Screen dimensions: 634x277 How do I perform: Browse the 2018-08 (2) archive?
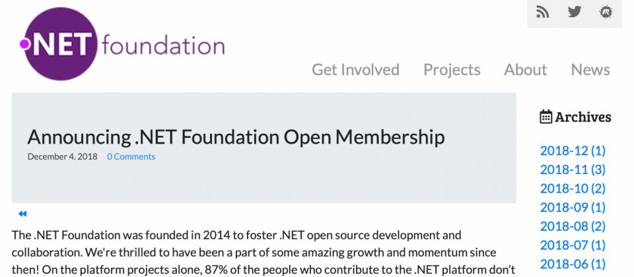(573, 226)
